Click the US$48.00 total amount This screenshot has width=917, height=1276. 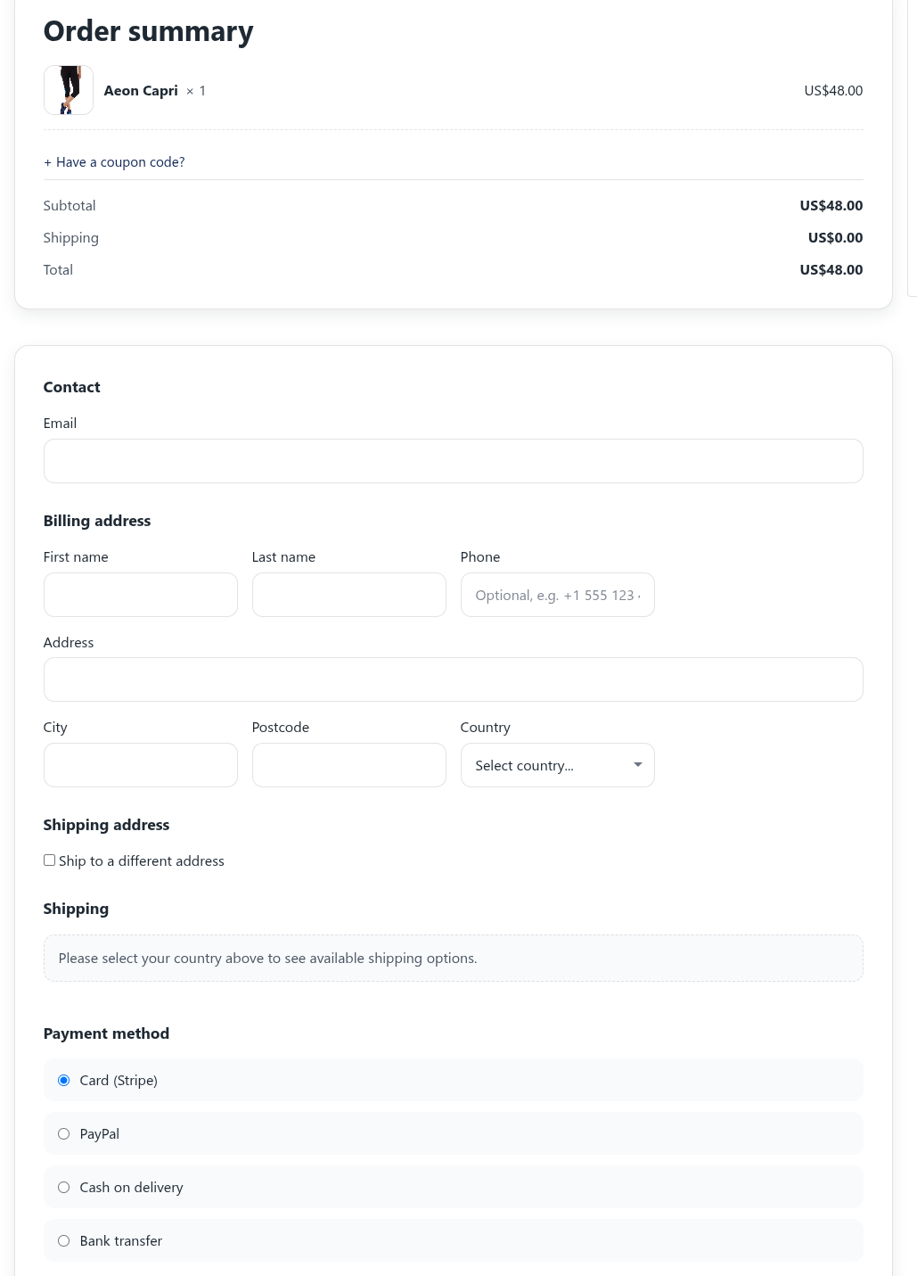[x=831, y=269]
